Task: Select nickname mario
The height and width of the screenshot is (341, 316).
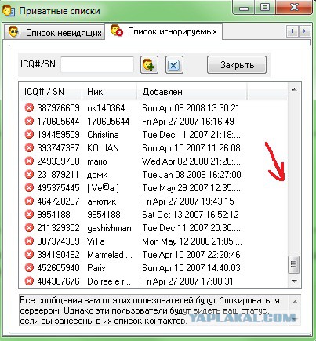Action: pyautogui.click(x=97, y=161)
